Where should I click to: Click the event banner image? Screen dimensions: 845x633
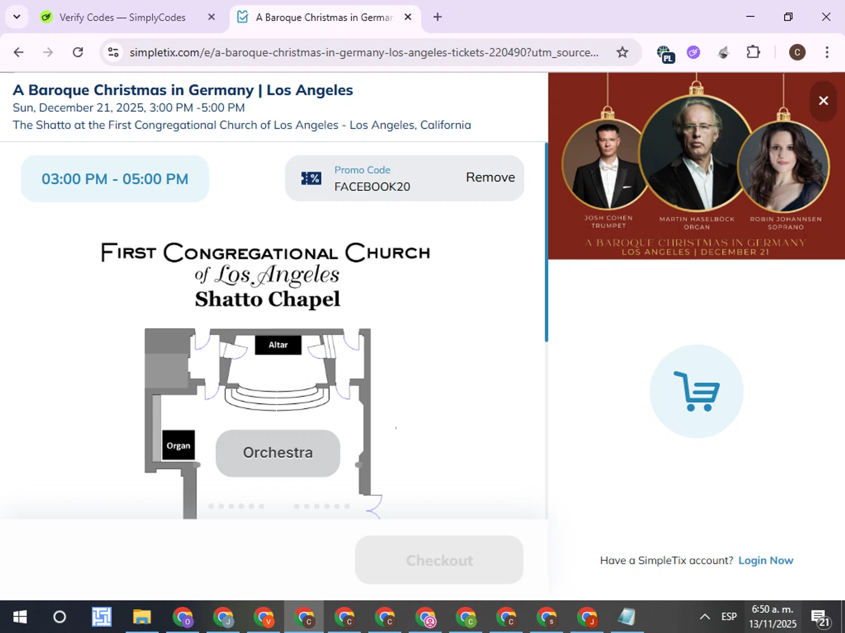[x=696, y=166]
